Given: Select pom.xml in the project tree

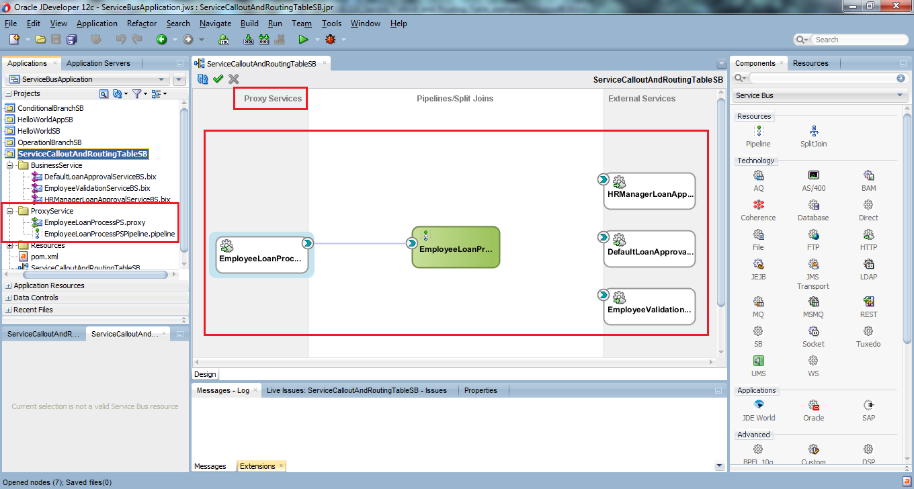Looking at the screenshot, I should 44,257.
